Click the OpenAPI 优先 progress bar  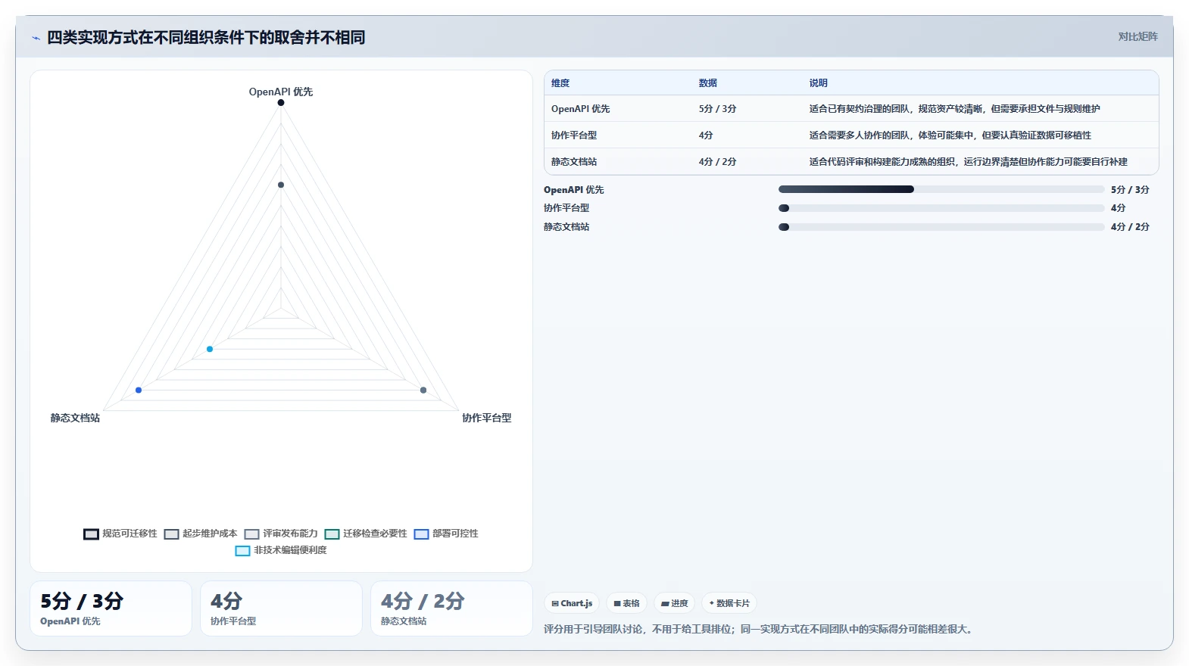(941, 189)
